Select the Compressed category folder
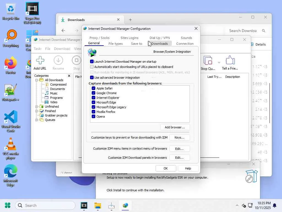This screenshot has width=282, height=212. click(56, 84)
